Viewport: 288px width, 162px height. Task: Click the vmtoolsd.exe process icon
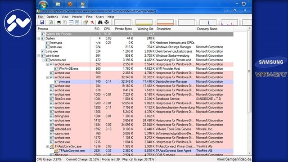[52, 129]
